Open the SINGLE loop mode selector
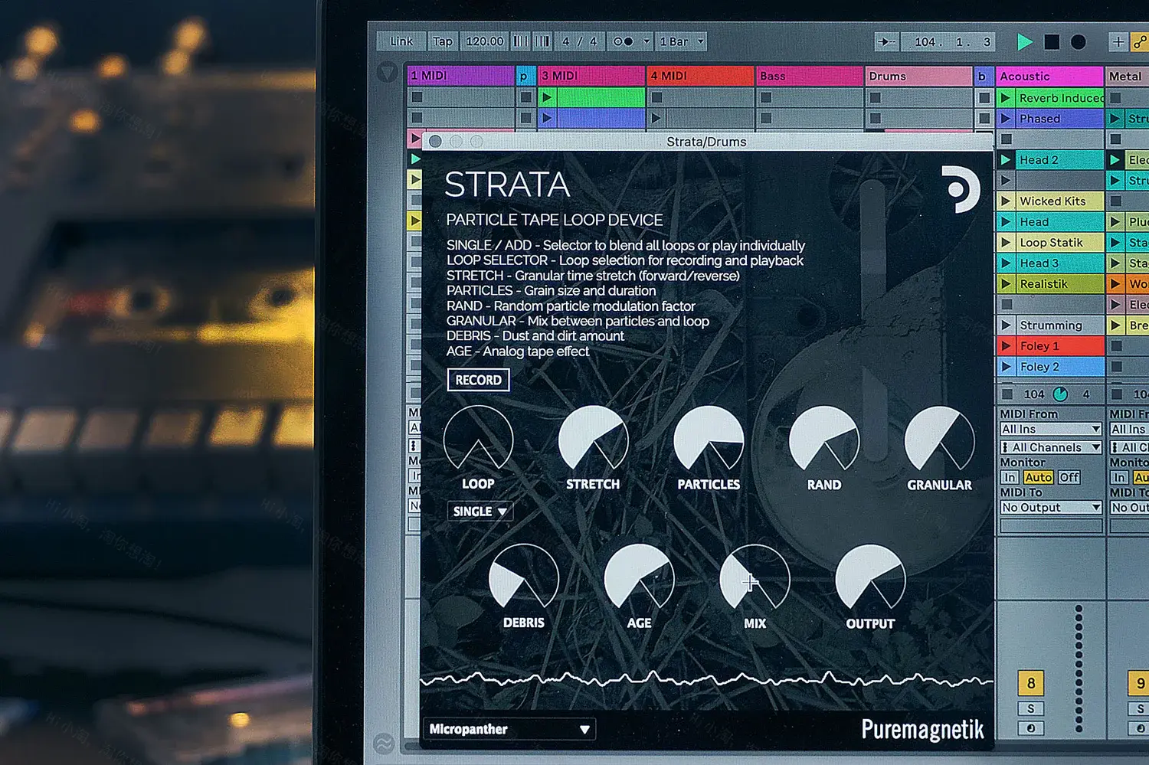Viewport: 1149px width, 765px height. pyautogui.click(x=480, y=511)
